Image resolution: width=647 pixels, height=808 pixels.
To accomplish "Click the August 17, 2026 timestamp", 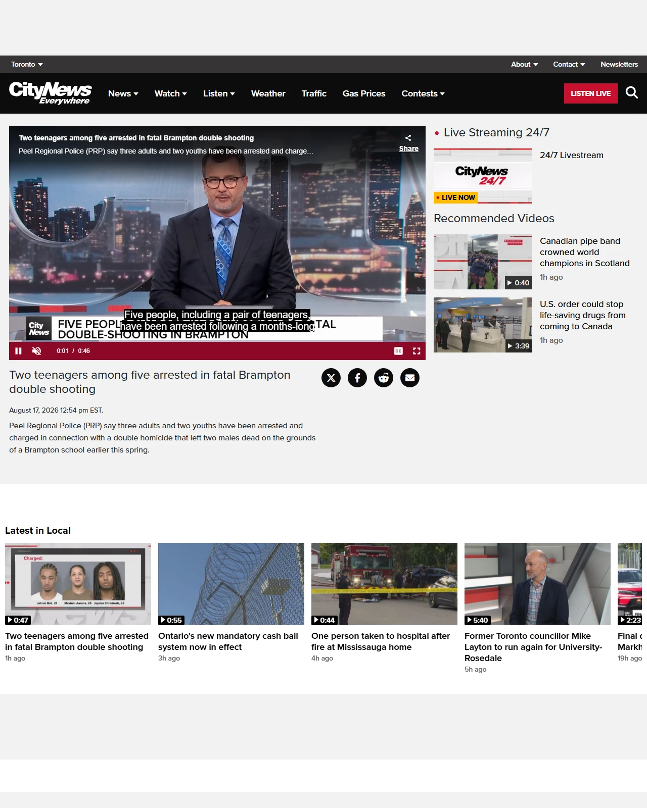I will pos(56,410).
